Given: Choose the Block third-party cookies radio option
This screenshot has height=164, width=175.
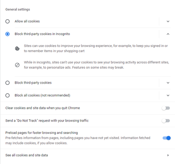Looking at the screenshot, I should click(x=7, y=83).
